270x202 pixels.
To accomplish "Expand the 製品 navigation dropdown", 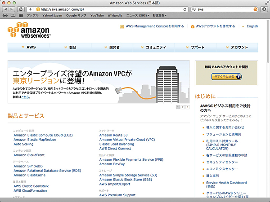I will (70, 47).
